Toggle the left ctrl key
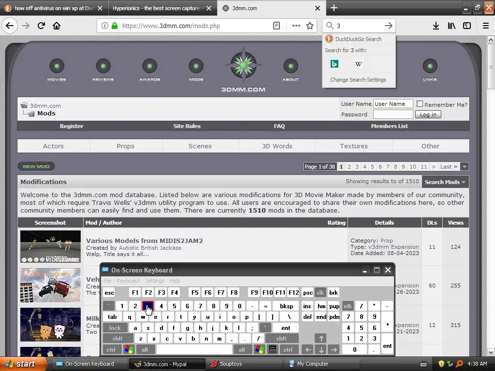Viewport: 495px width, 371px height. [111, 350]
